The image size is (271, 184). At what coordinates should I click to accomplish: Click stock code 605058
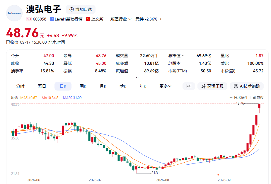(x=40, y=19)
